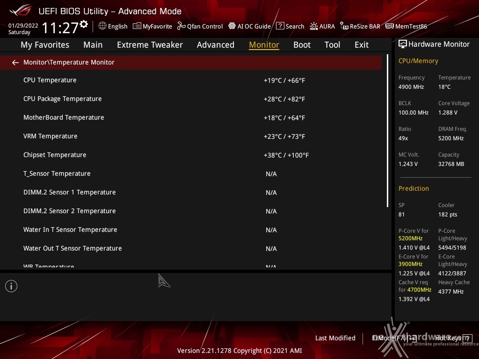
Task: Select VRM Temperature row
Action: click(191, 136)
